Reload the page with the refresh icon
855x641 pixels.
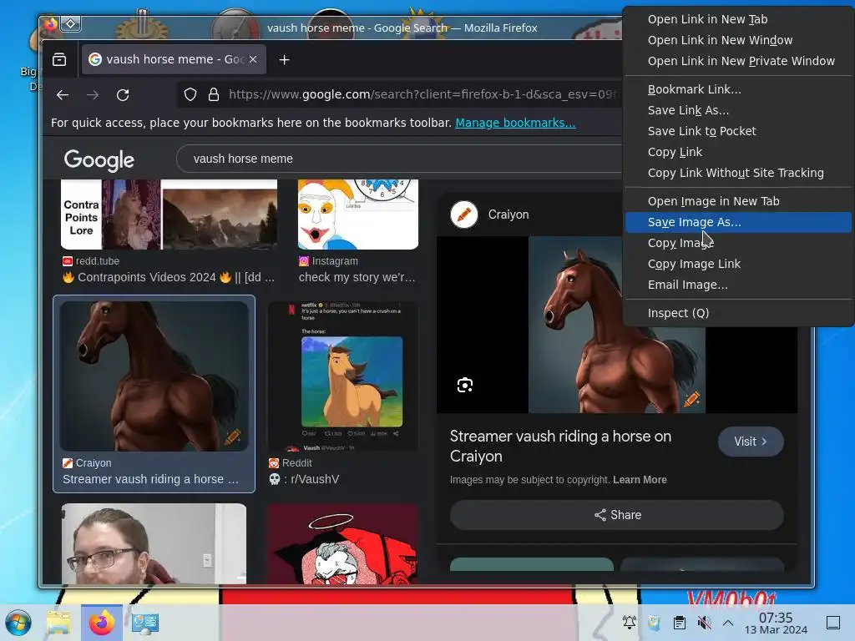tap(123, 95)
